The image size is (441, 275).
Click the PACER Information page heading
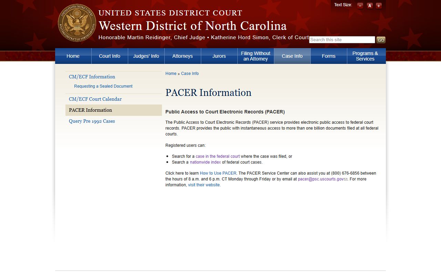pyautogui.click(x=208, y=93)
